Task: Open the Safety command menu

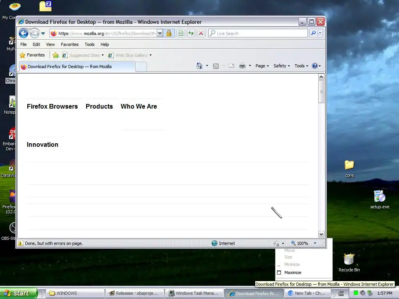Action: 282,66
